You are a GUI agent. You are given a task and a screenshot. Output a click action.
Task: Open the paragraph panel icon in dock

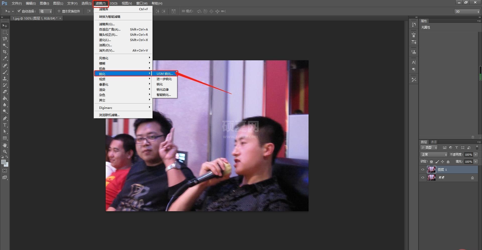414,69
